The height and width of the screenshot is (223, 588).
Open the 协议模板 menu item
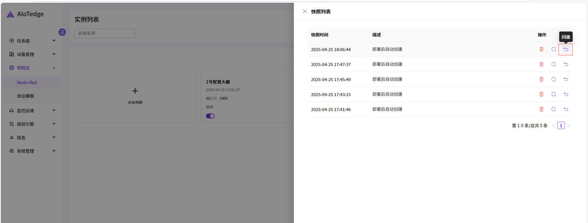[x=26, y=96]
